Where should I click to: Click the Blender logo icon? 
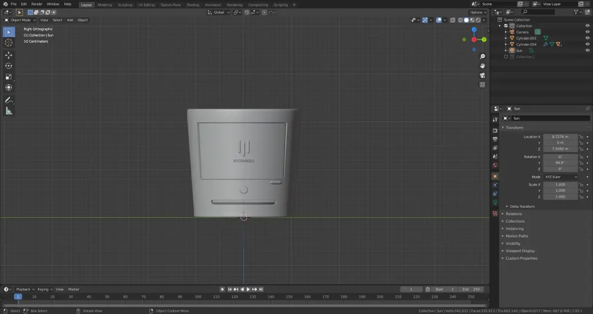[x=4, y=4]
